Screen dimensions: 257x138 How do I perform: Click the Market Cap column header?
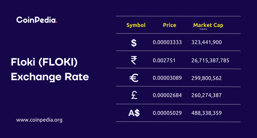[x=208, y=25]
